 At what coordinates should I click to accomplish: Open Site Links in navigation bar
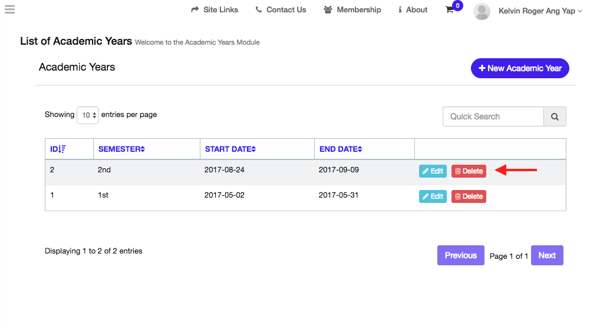click(215, 10)
